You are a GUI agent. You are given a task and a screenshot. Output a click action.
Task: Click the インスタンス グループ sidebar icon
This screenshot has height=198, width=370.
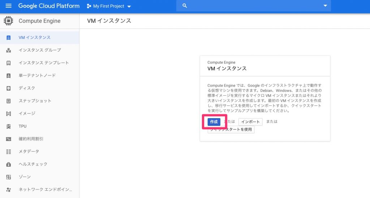pos(9,50)
